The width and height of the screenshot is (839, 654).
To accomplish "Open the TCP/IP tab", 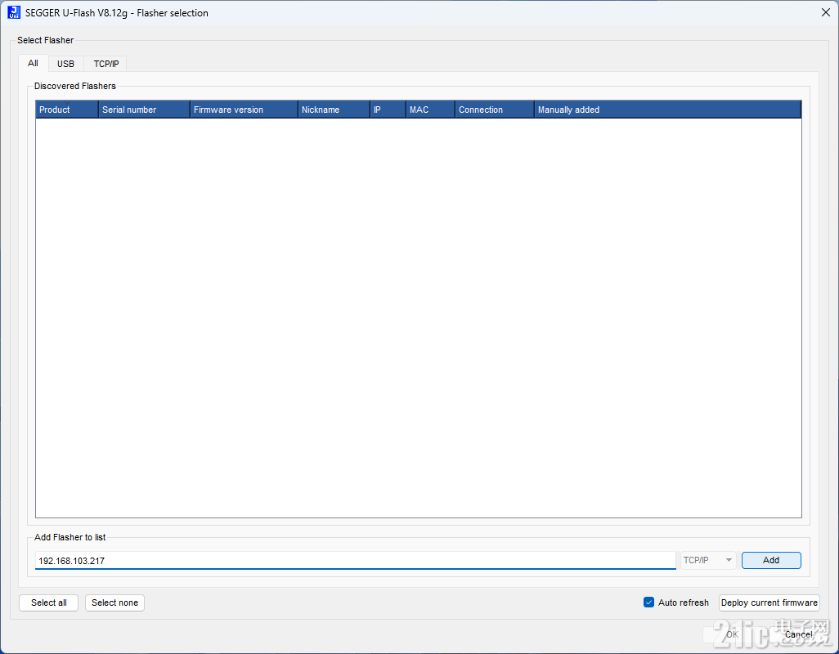I will point(106,64).
